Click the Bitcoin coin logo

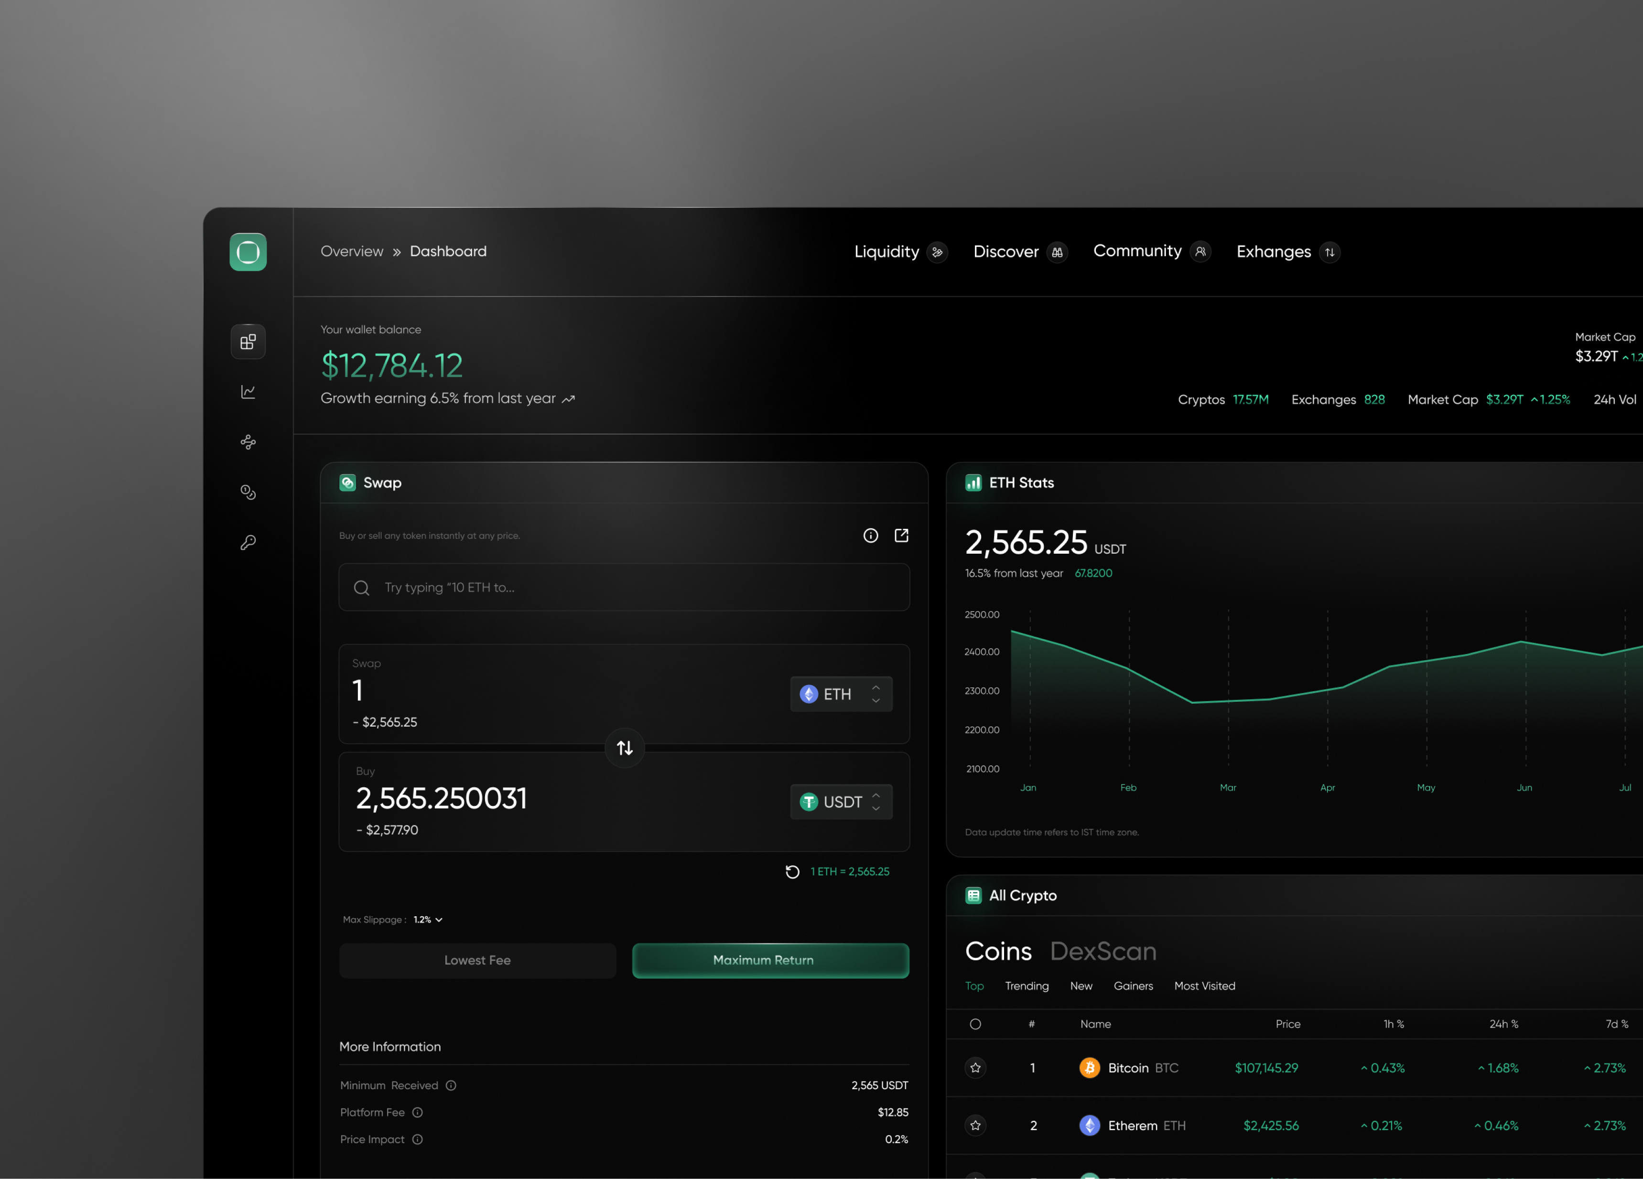pos(1090,1068)
